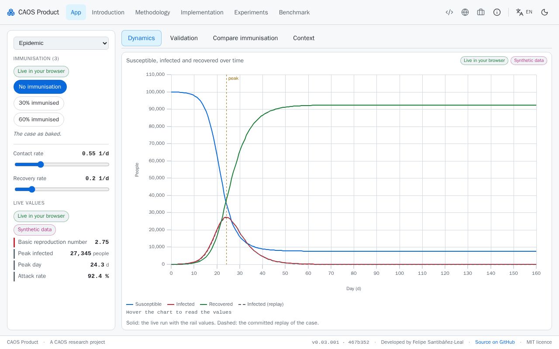Viewport: 559px width, 349px height.
Task: Click the dashed peak marker label on the chart
Action: click(x=233, y=79)
